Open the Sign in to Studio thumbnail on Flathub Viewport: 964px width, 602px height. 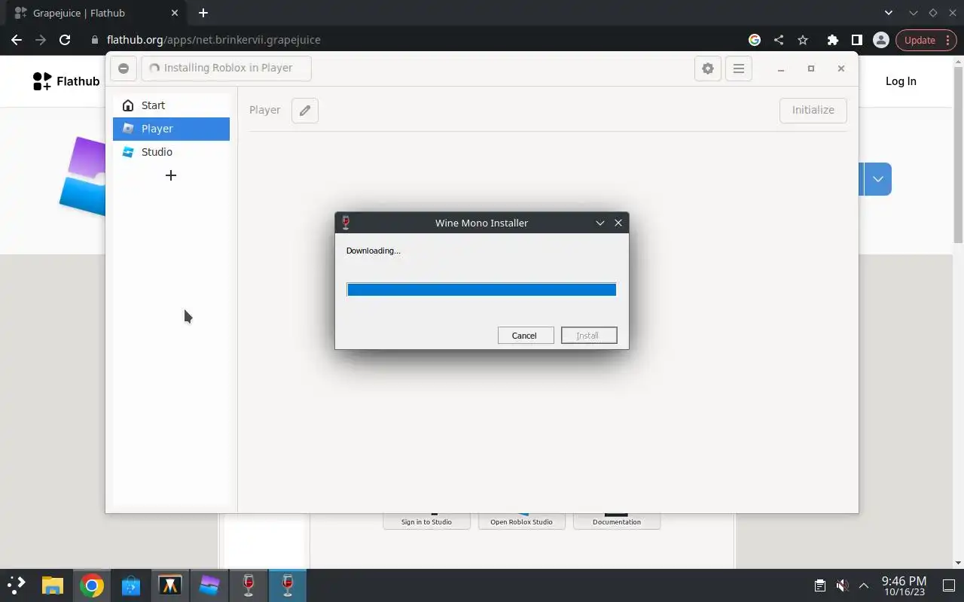pyautogui.click(x=426, y=521)
